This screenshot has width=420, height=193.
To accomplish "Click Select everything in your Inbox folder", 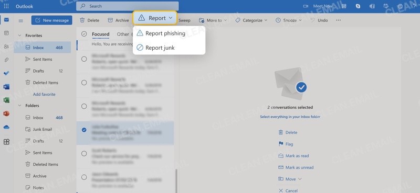I will click(290, 117).
